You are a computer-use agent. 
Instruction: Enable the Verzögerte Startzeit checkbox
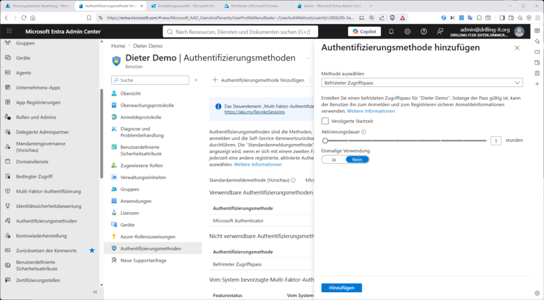pyautogui.click(x=325, y=121)
